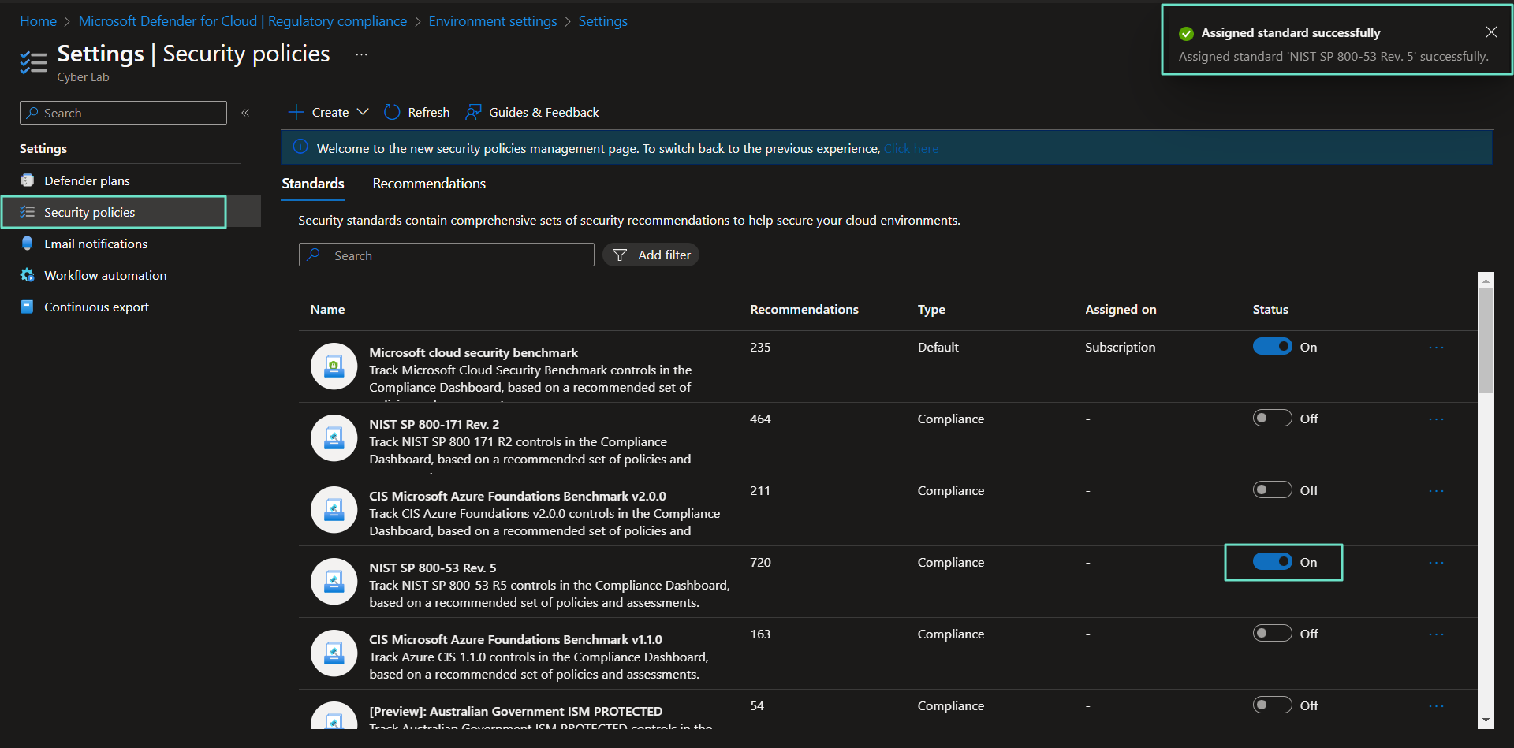Sort by the Name column header
This screenshot has width=1514, height=748.
[327, 309]
